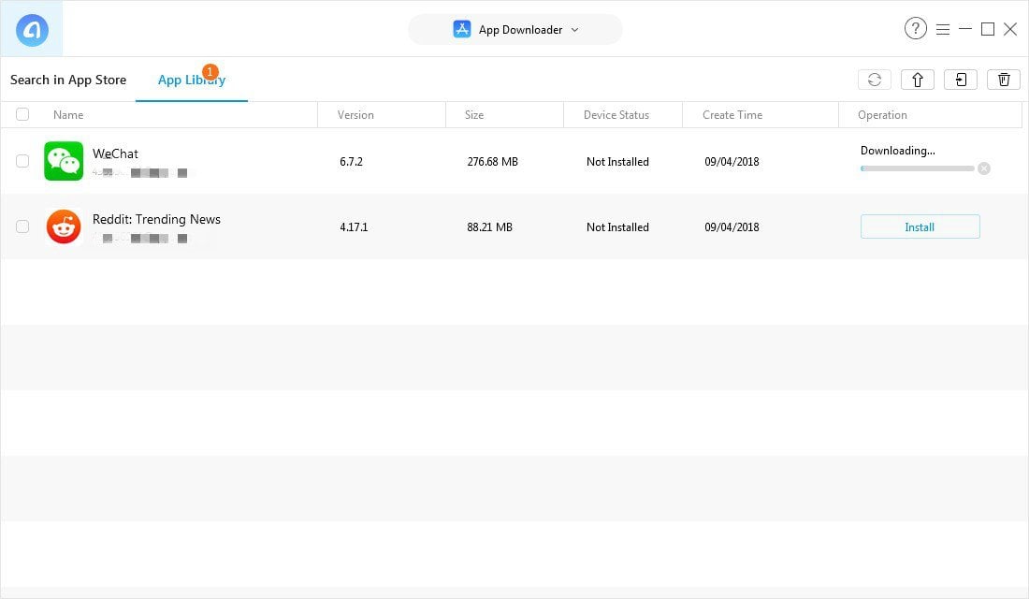Click the WeChat app icon

[x=64, y=161]
